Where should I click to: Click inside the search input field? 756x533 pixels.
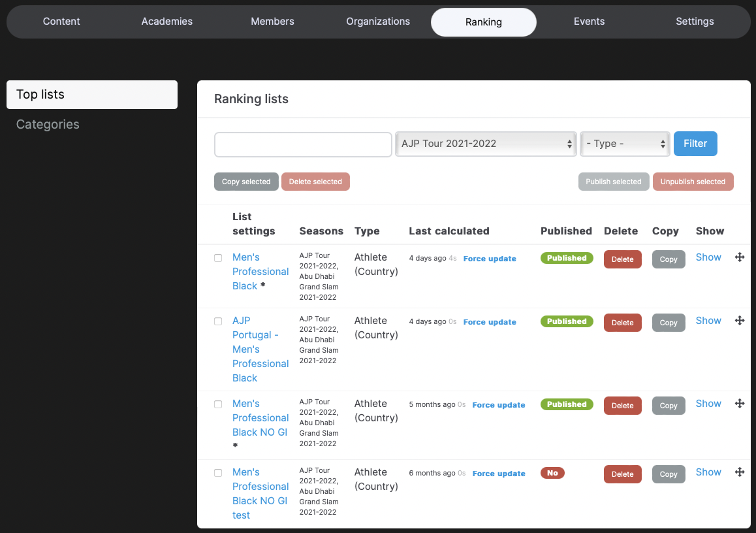[302, 144]
